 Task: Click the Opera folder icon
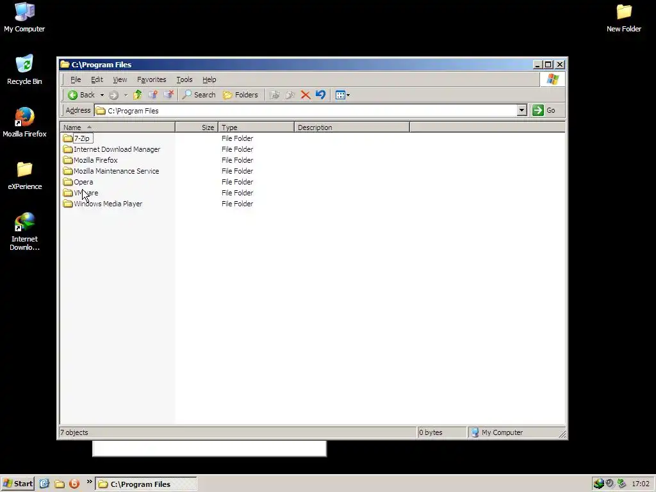tap(68, 181)
